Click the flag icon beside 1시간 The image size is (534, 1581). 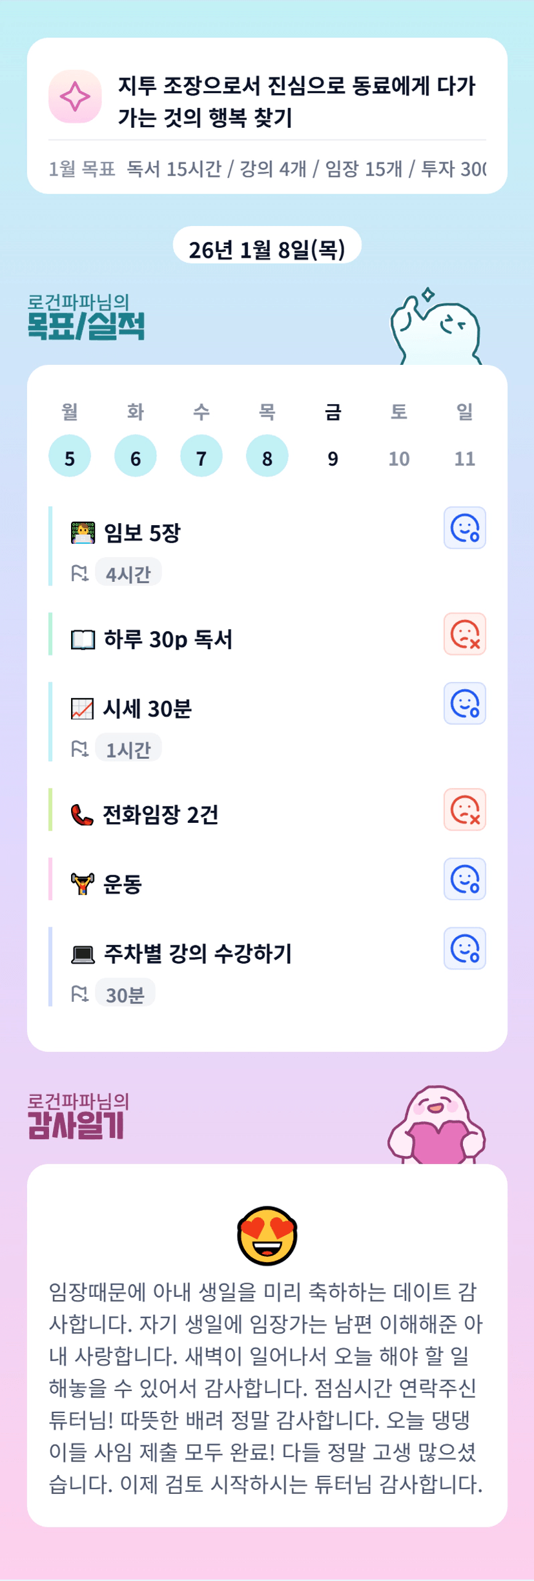click(x=79, y=749)
